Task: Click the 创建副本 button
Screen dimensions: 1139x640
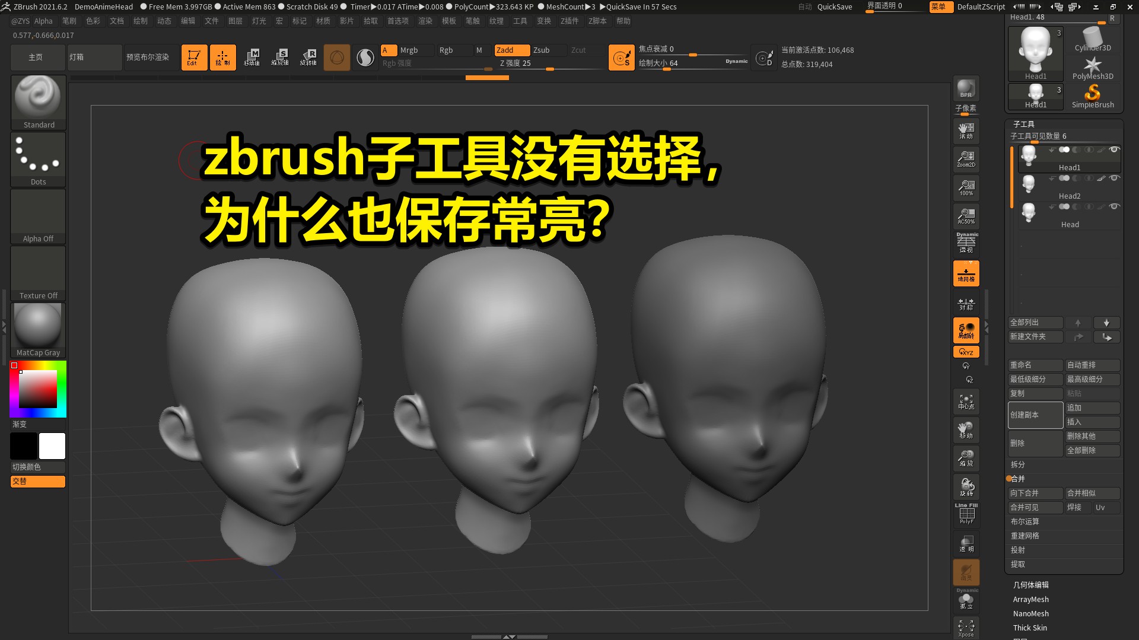Action: [x=1035, y=415]
